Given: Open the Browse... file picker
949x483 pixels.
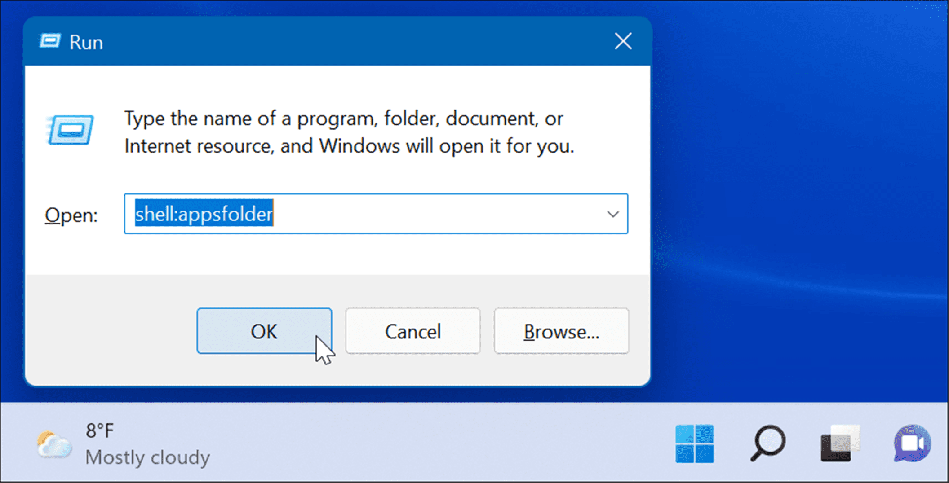Looking at the screenshot, I should pyautogui.click(x=561, y=331).
